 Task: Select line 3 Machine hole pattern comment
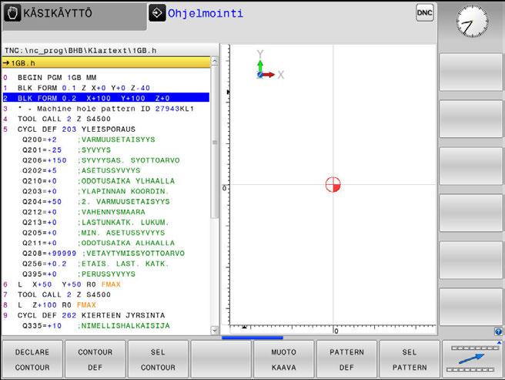click(106, 109)
